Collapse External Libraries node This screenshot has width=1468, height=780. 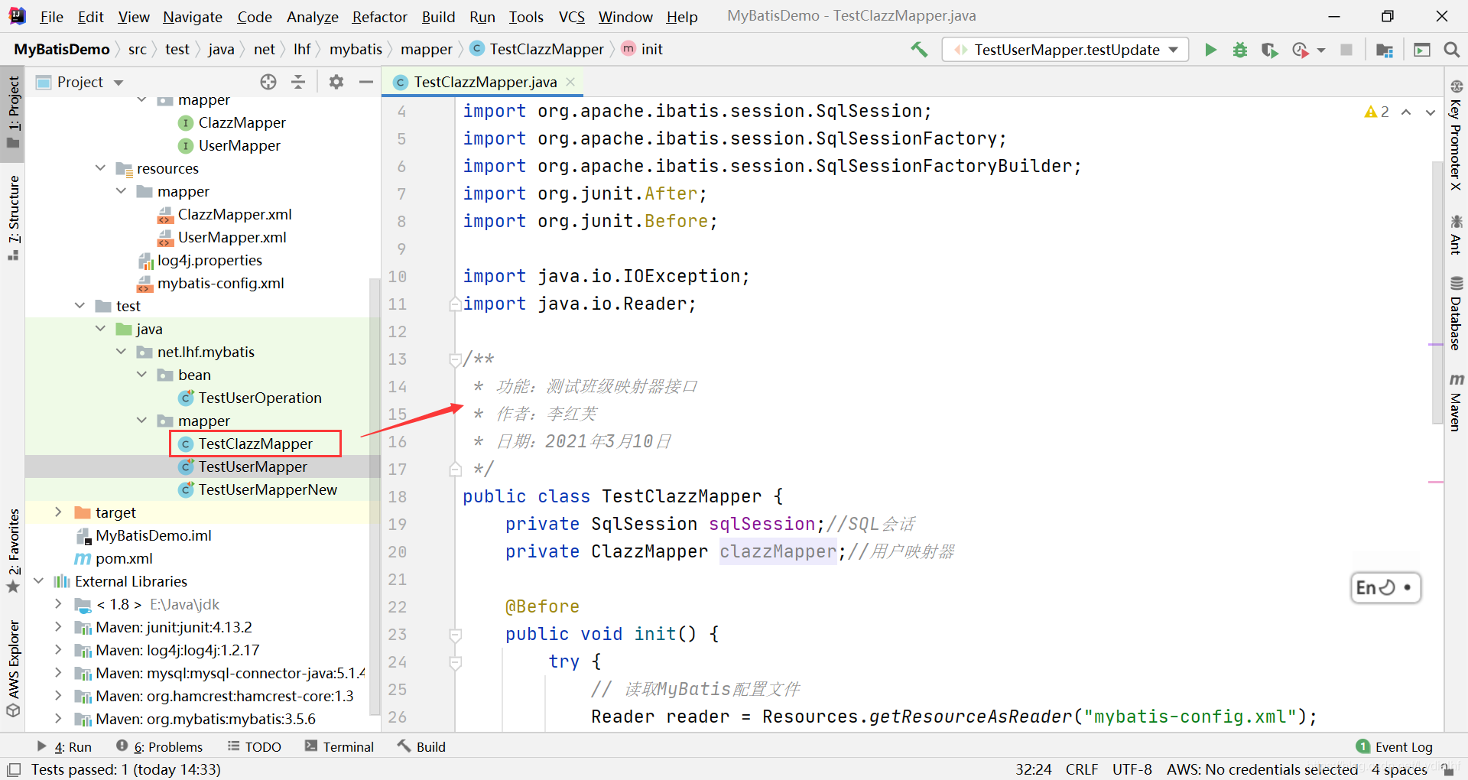pyautogui.click(x=38, y=581)
